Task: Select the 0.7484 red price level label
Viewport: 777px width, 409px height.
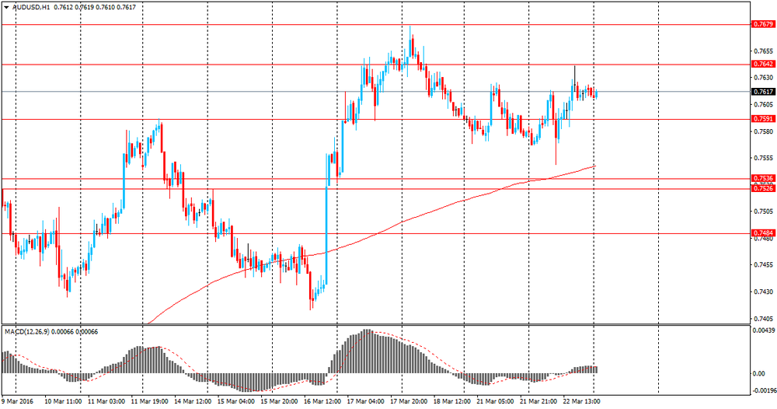Action: pyautogui.click(x=764, y=233)
